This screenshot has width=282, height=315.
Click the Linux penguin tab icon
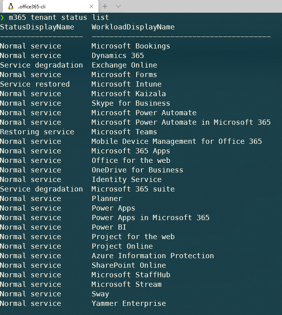(11, 6)
